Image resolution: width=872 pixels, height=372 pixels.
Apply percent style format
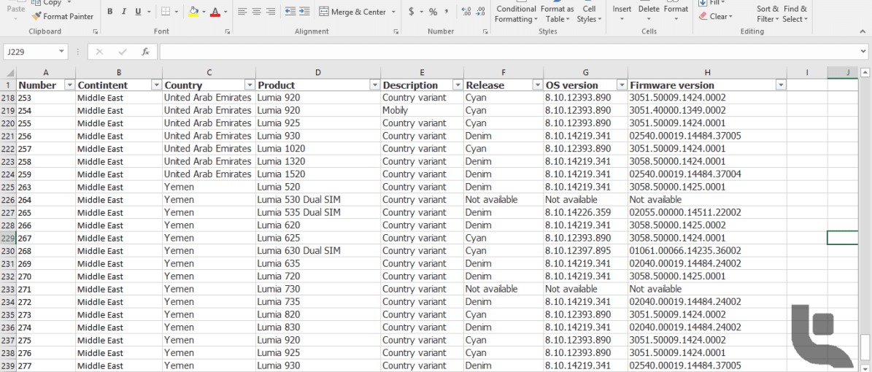point(433,12)
